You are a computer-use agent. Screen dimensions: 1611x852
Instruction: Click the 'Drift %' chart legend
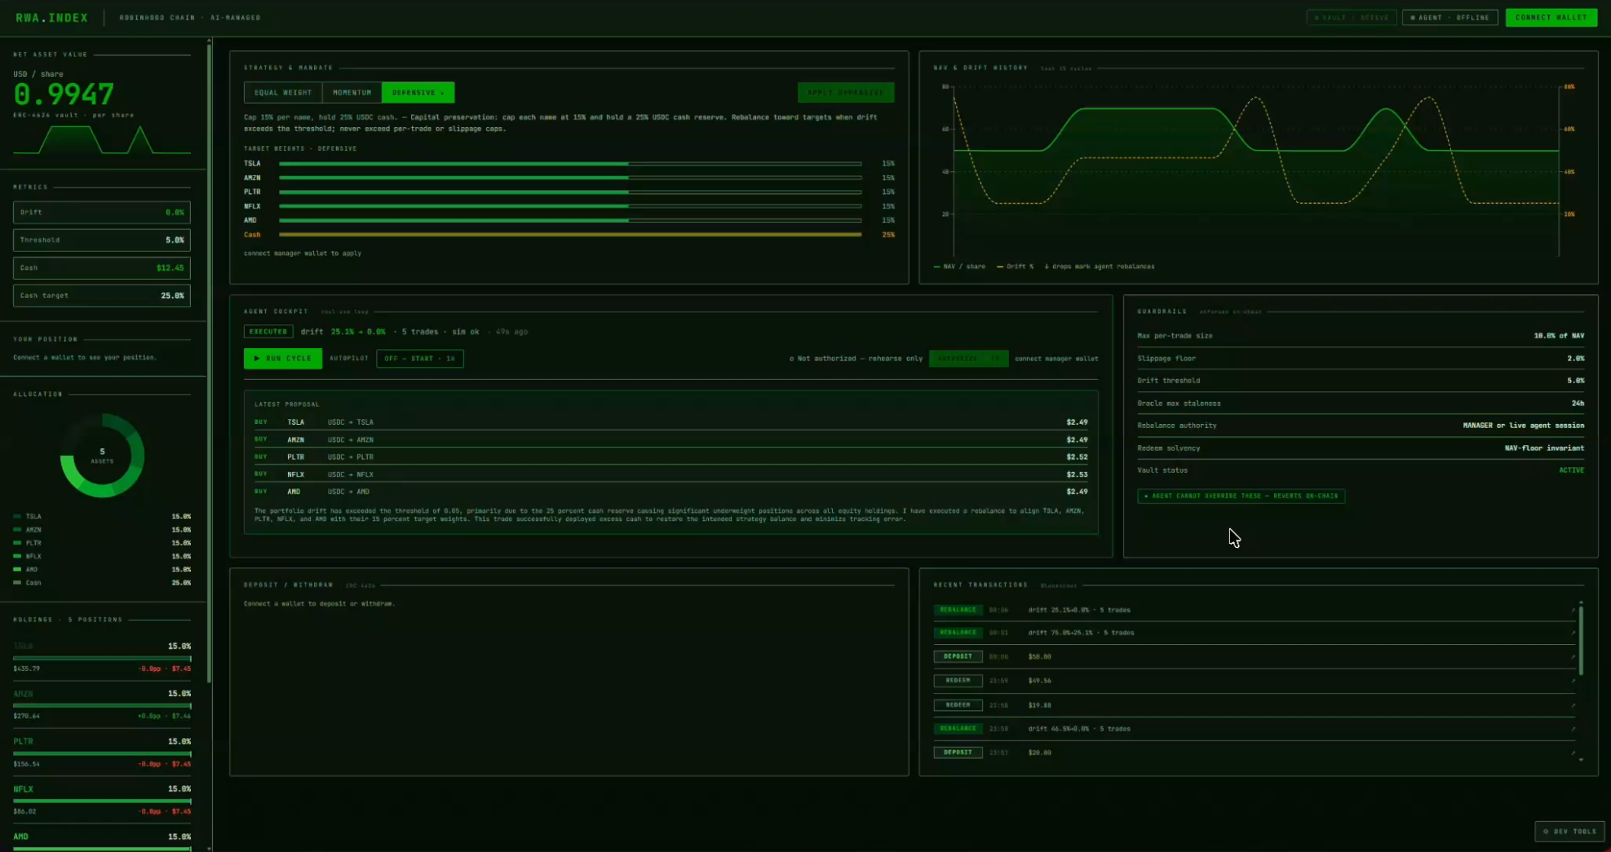tap(1015, 267)
